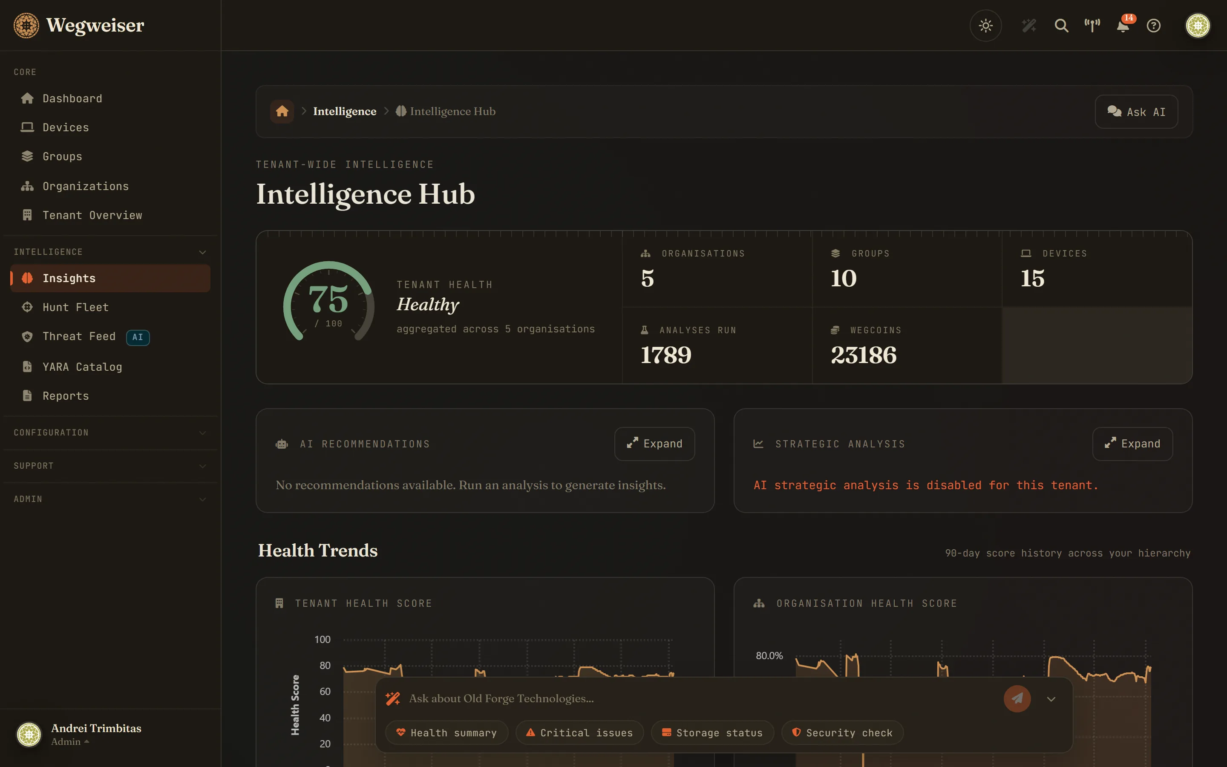Select the Health summary suggestion chip
1227x767 pixels.
pyautogui.click(x=446, y=733)
